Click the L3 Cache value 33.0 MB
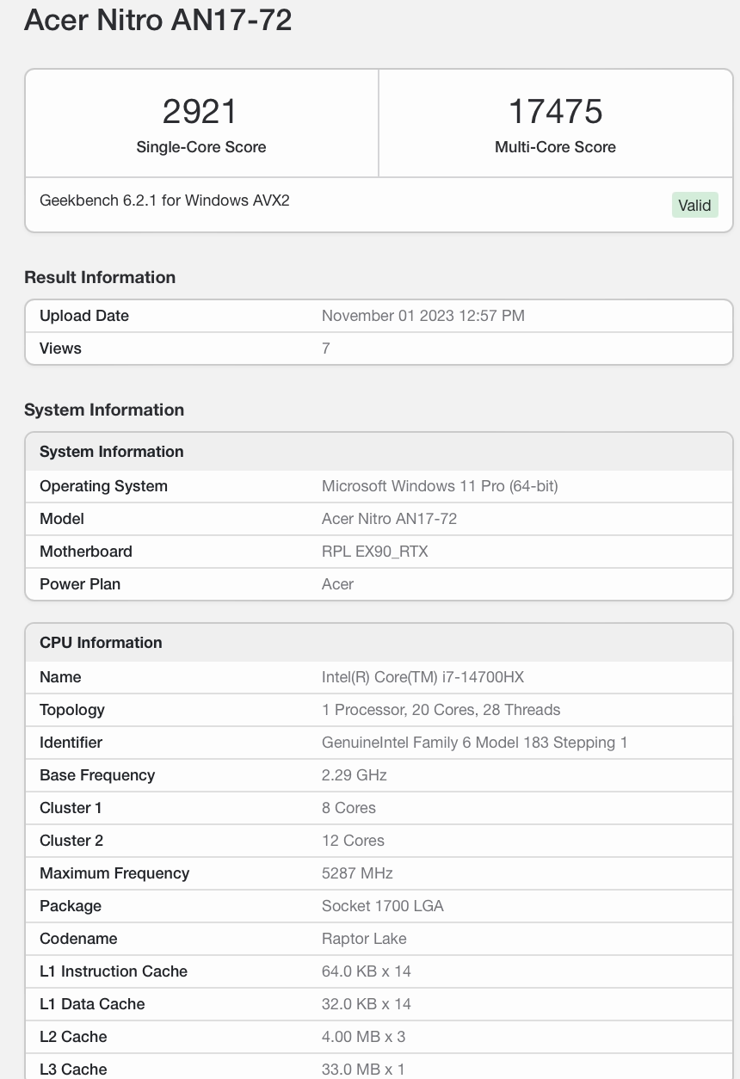This screenshot has width=740, height=1079. click(362, 1070)
